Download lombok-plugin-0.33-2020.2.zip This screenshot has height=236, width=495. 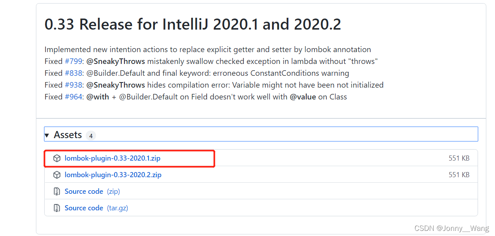[113, 175]
